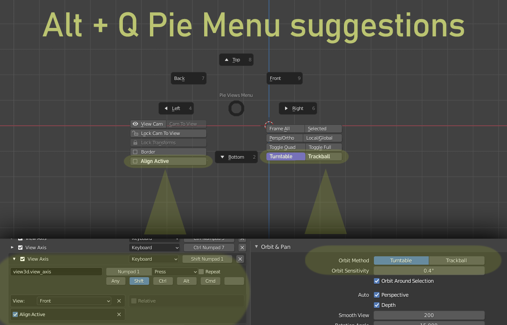The image size is (507, 325).
Task: Click view3d.view_axis identifier field
Action: pos(56,272)
